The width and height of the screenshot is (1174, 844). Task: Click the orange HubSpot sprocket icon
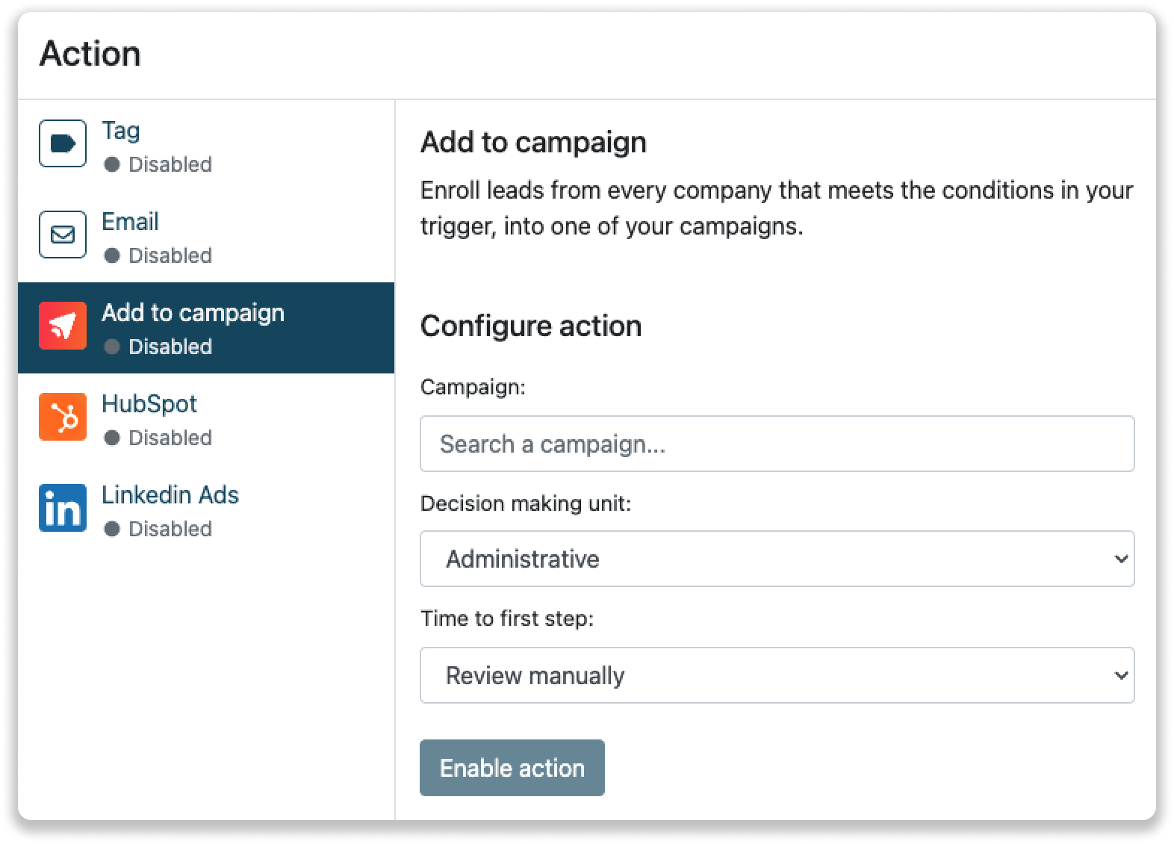point(62,417)
